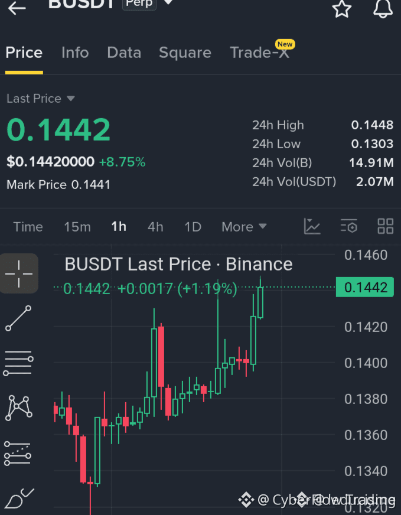The image size is (401, 515).
Task: Select the 15m chart interval
Action: [77, 227]
